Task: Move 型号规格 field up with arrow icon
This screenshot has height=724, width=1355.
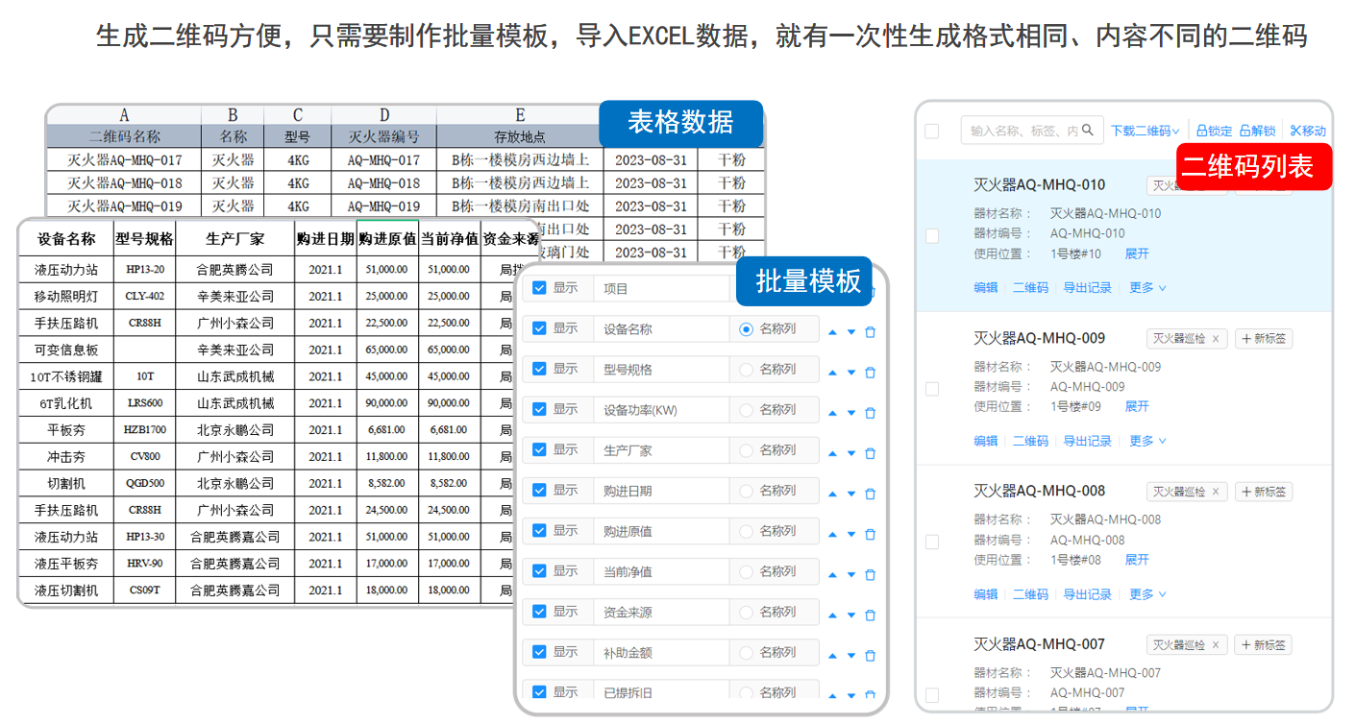Action: tap(832, 370)
